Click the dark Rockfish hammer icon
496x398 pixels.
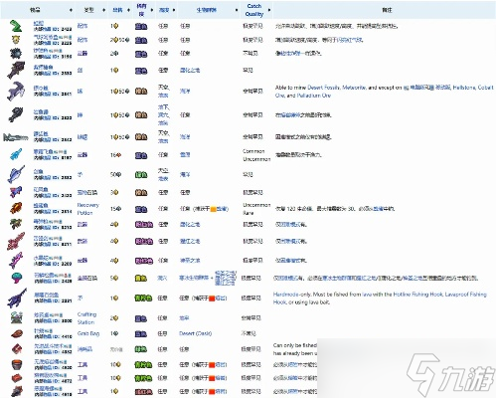pos(16,114)
